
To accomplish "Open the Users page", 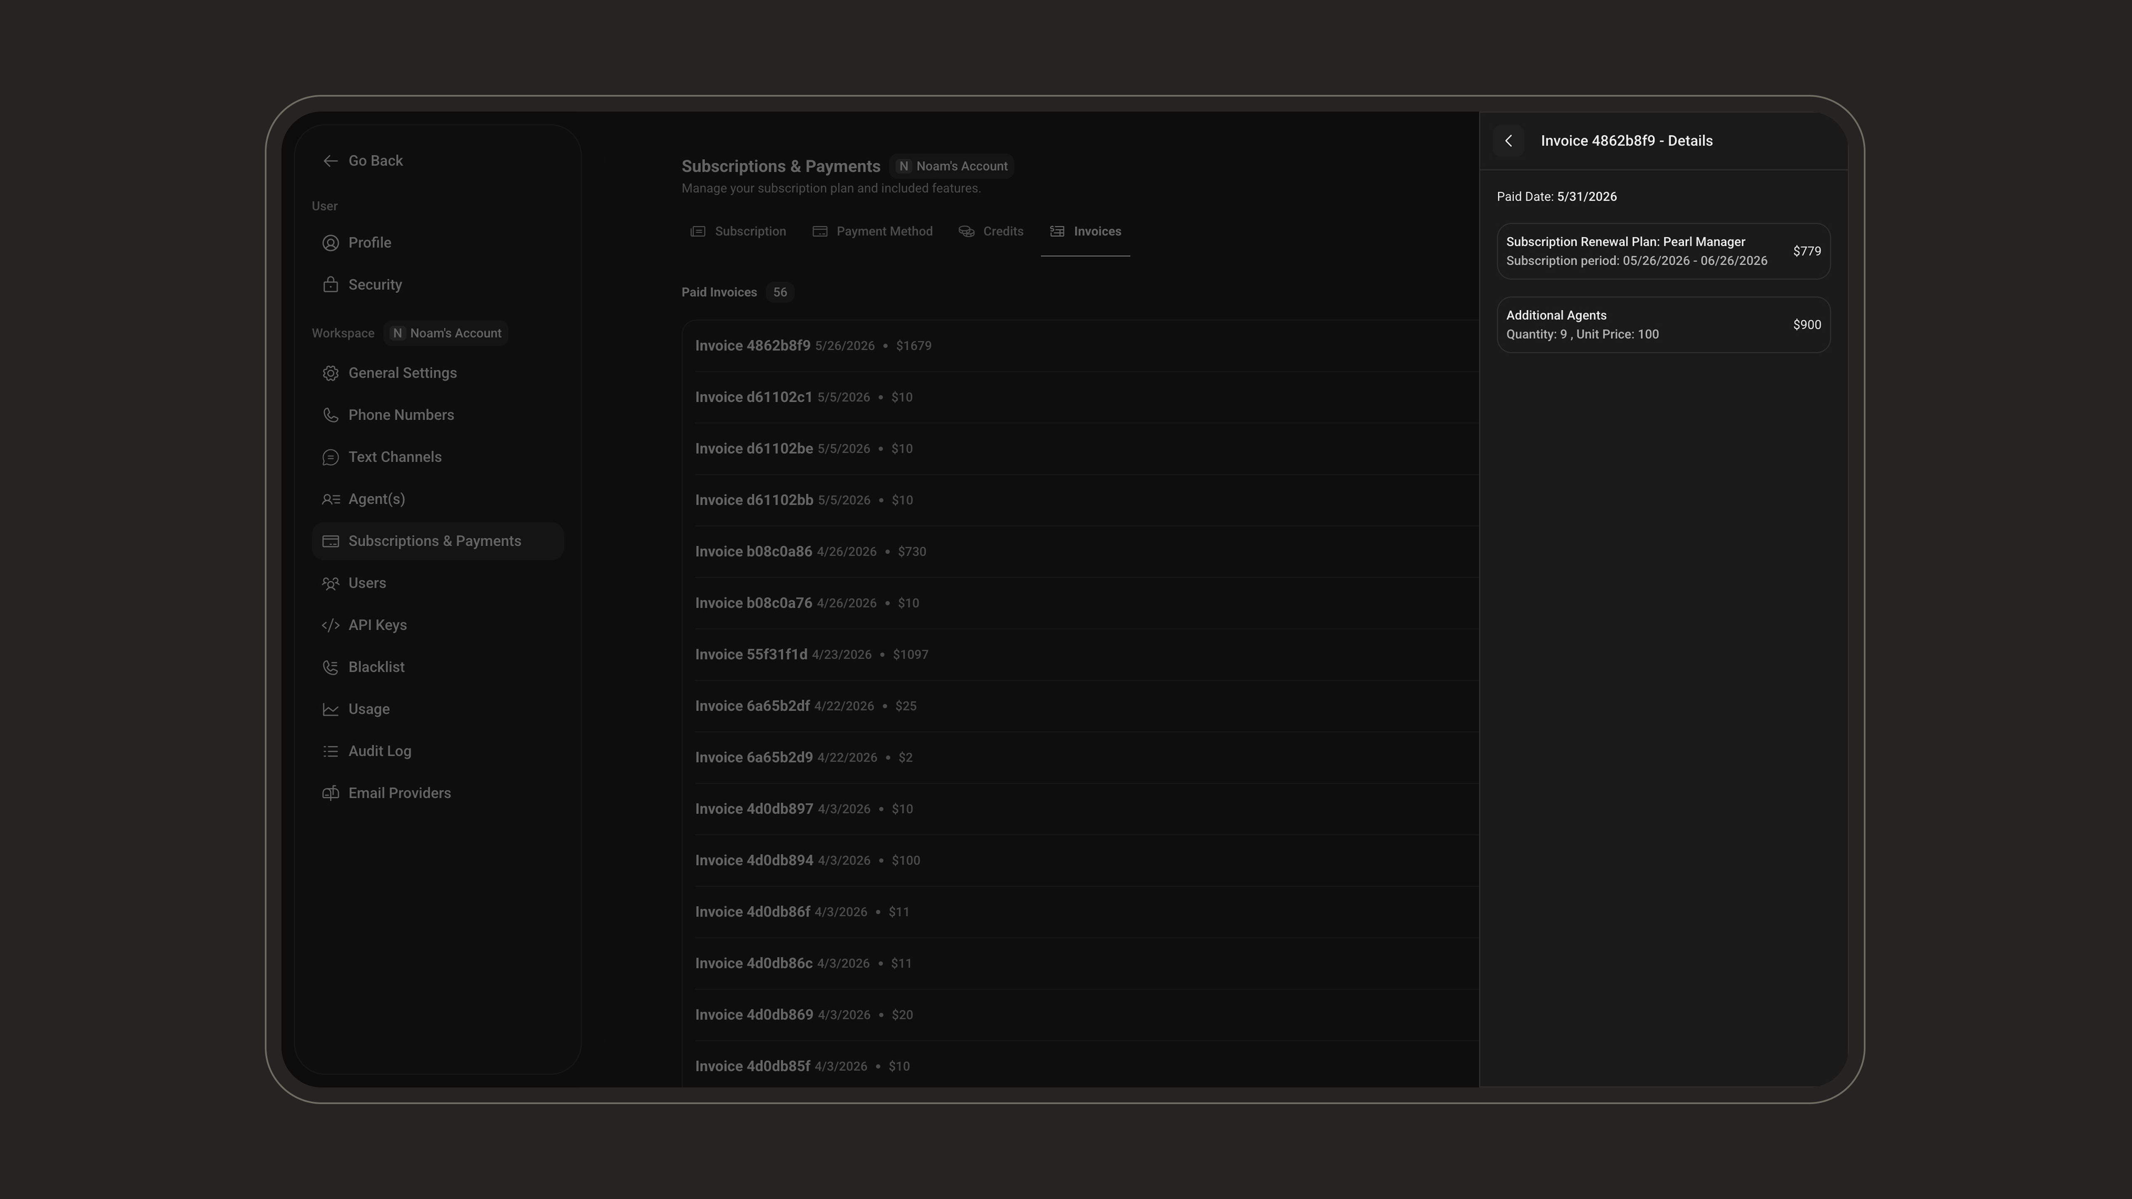I will coord(438,583).
